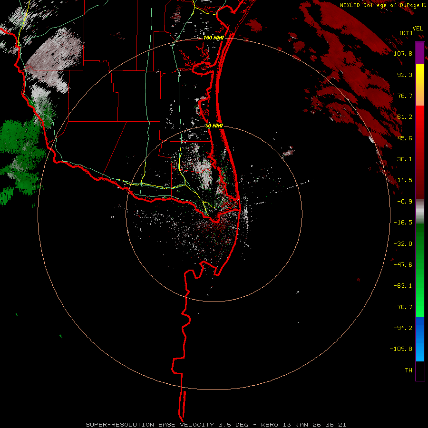Click the 76.7 legend value
This screenshot has width=428, height=428.
click(405, 96)
